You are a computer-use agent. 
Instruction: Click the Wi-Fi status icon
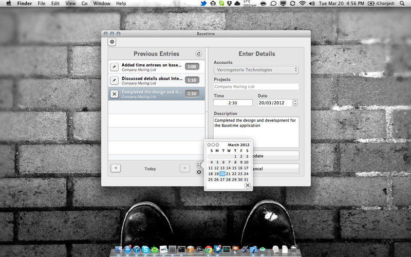tap(302, 4)
